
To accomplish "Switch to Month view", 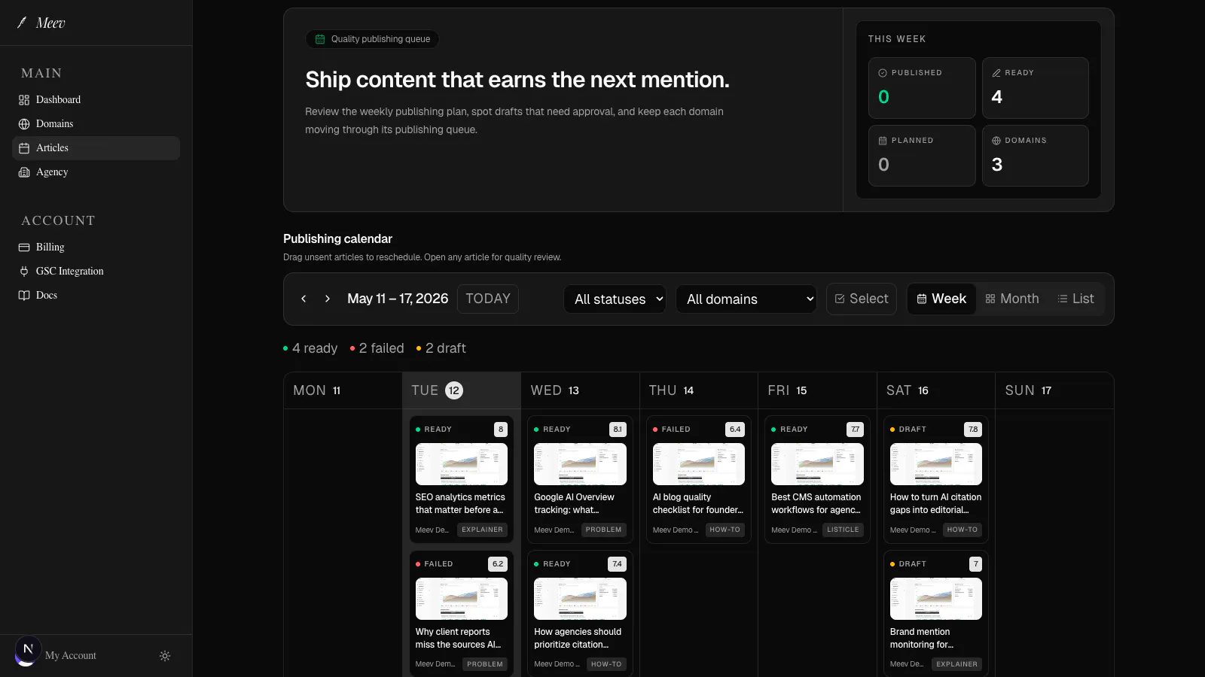I will (x=1012, y=299).
